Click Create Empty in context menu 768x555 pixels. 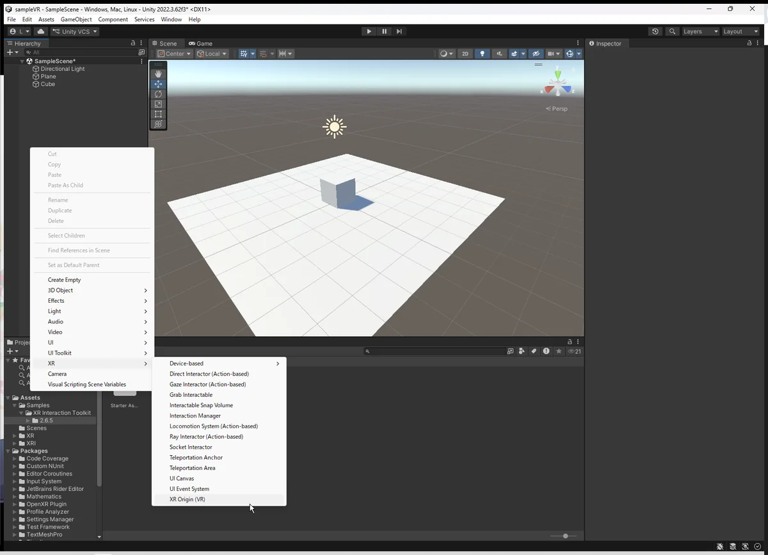64,280
